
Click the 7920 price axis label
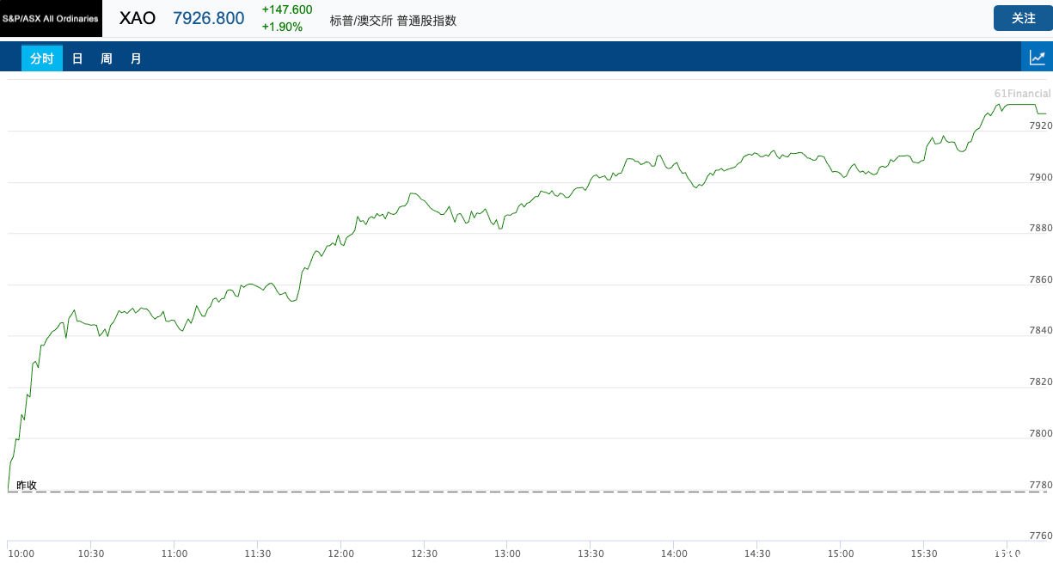(x=1040, y=125)
